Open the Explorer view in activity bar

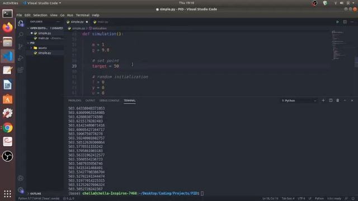(21, 23)
